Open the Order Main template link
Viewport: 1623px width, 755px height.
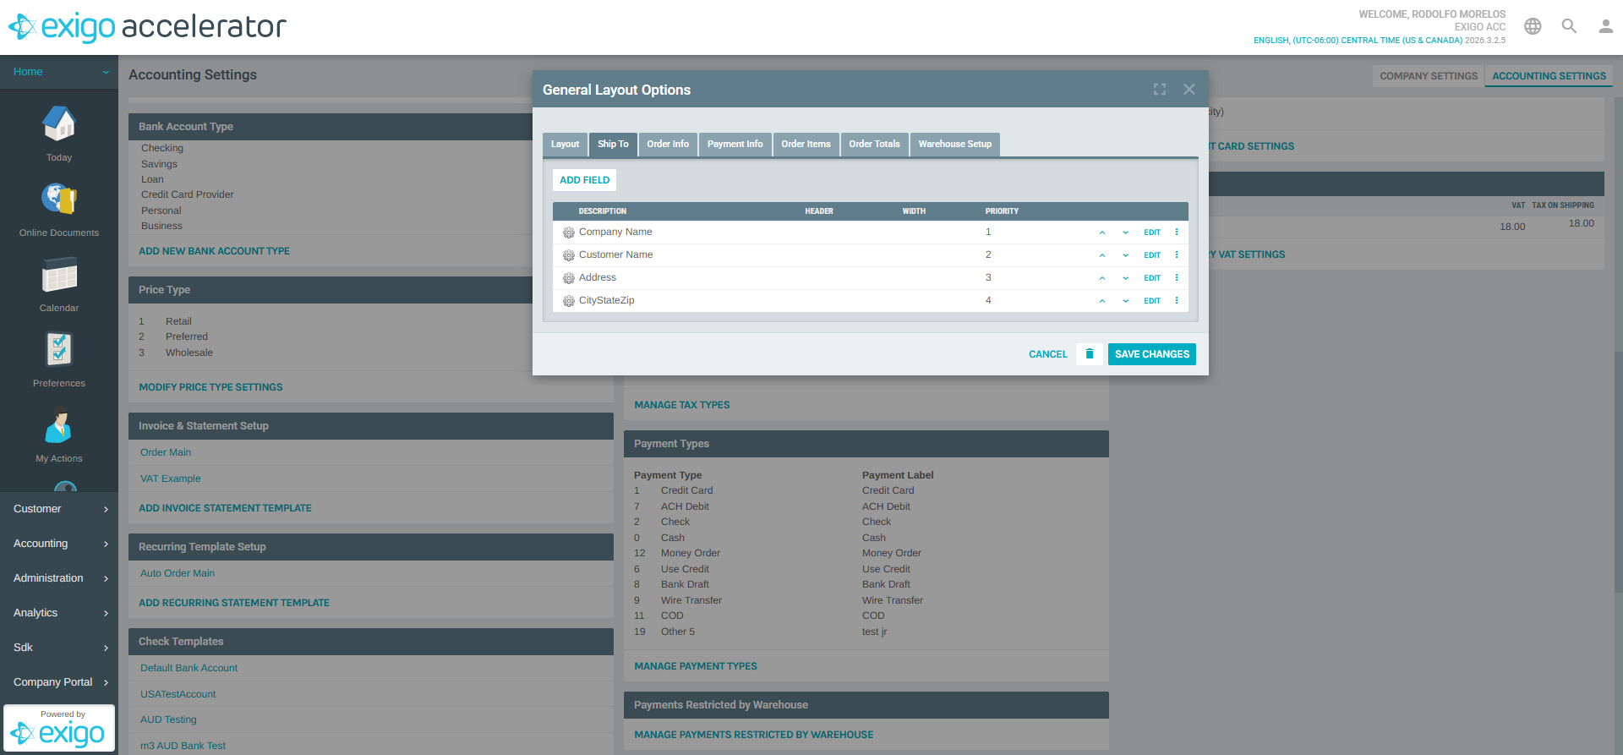point(166,452)
